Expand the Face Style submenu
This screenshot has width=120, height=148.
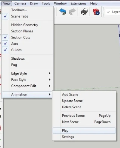(27, 80)
